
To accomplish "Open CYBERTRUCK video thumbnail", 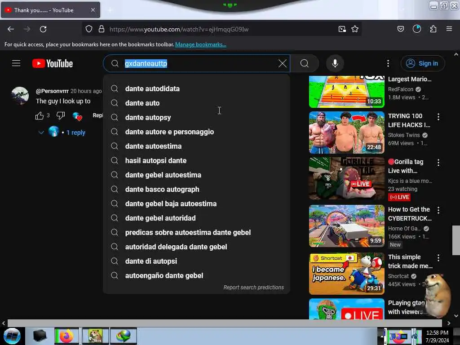I will pos(346,226).
